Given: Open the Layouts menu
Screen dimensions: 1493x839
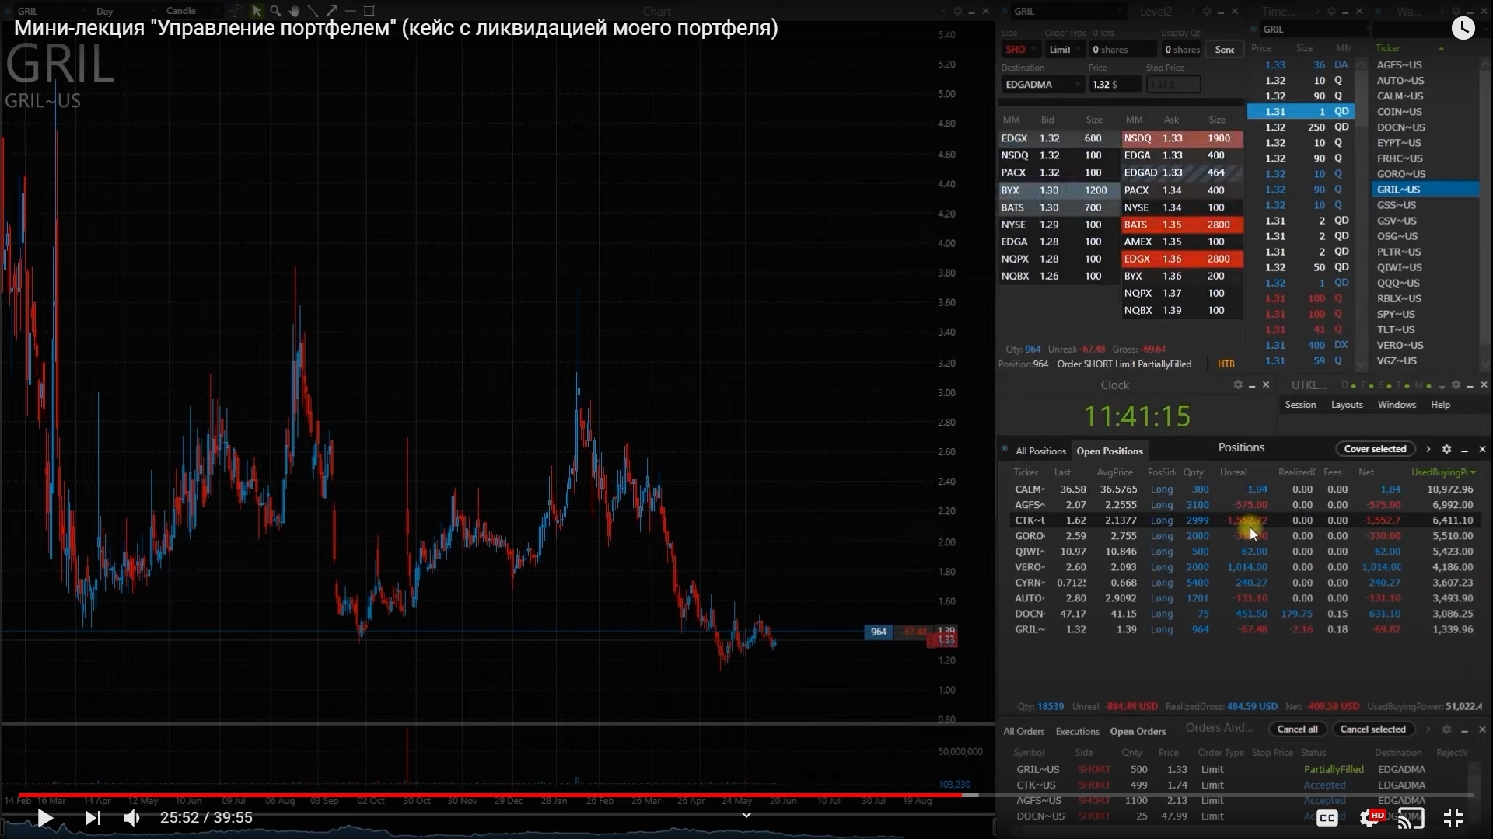Looking at the screenshot, I should pos(1346,405).
